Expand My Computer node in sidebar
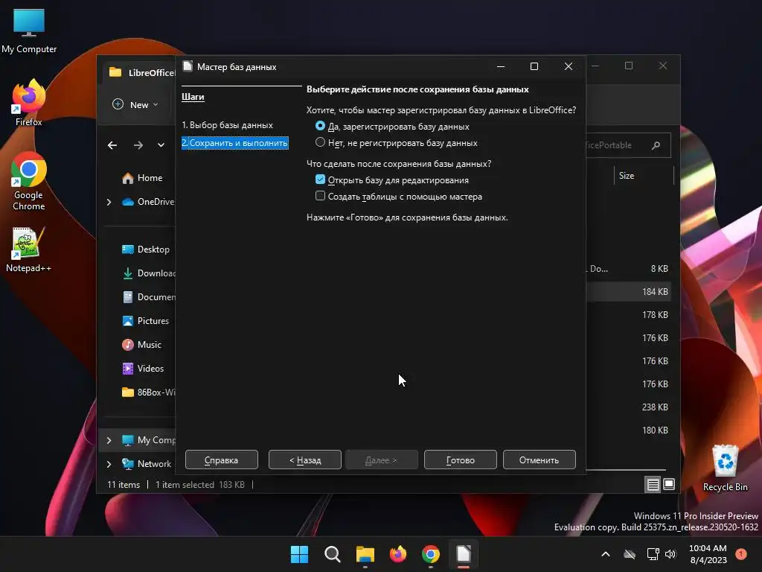Image resolution: width=762 pixels, height=572 pixels. click(109, 440)
